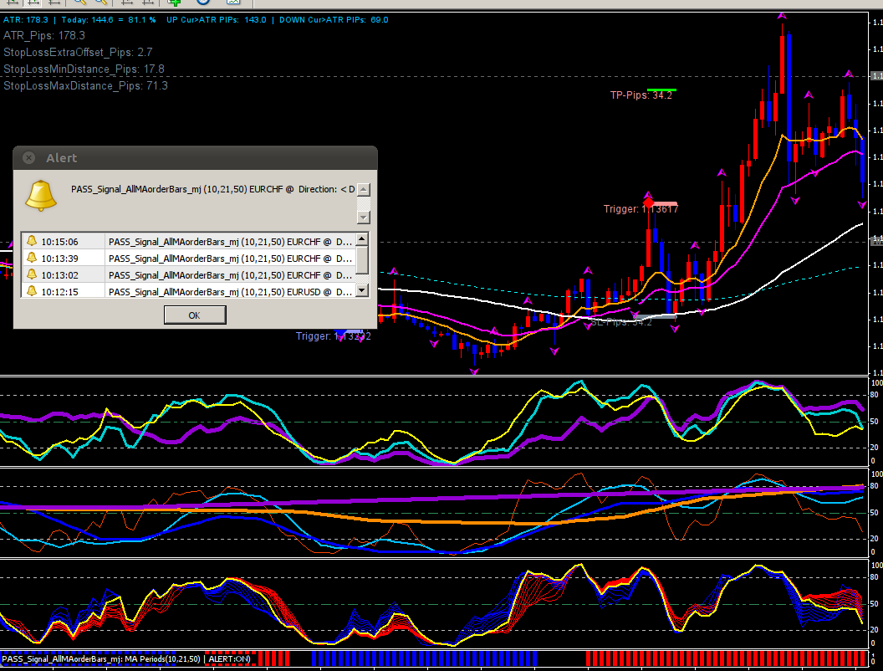Click the bell icon beside 10:12:15
The image size is (883, 671).
pos(32,290)
